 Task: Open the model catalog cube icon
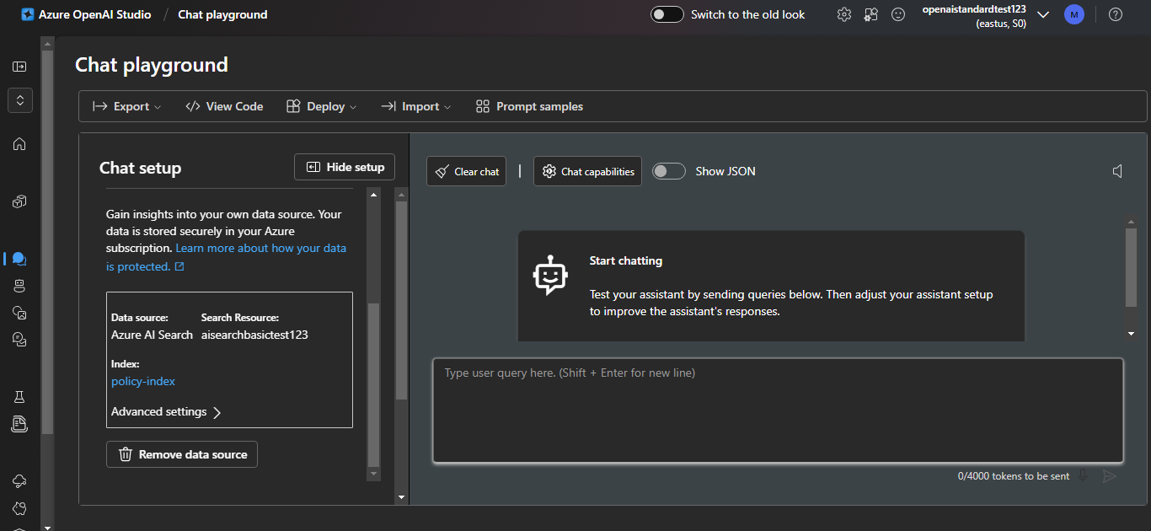(19, 201)
